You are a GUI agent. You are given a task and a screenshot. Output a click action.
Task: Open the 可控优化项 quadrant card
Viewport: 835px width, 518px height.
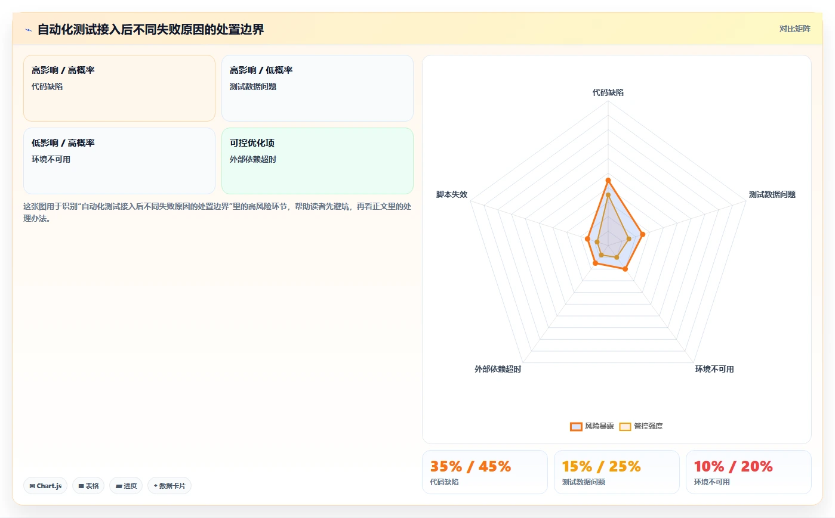(318, 161)
